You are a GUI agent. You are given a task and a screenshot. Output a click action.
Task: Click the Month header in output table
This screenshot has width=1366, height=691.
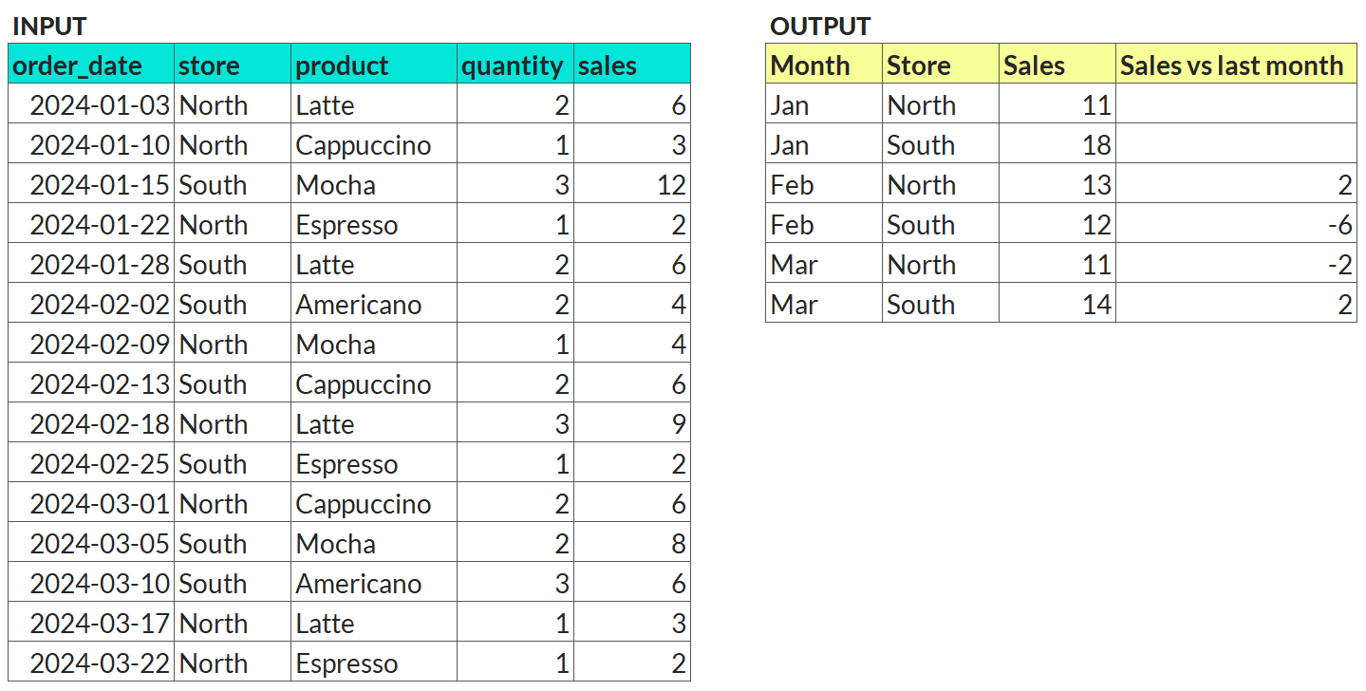[824, 65]
